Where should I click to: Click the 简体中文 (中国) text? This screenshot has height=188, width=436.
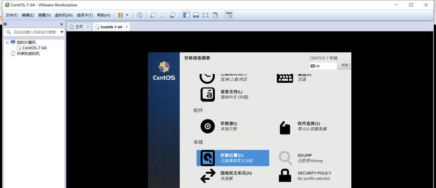(x=234, y=97)
